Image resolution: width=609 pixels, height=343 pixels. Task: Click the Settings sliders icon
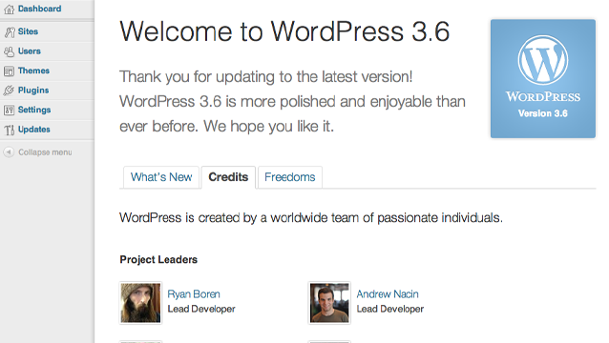pos(9,111)
